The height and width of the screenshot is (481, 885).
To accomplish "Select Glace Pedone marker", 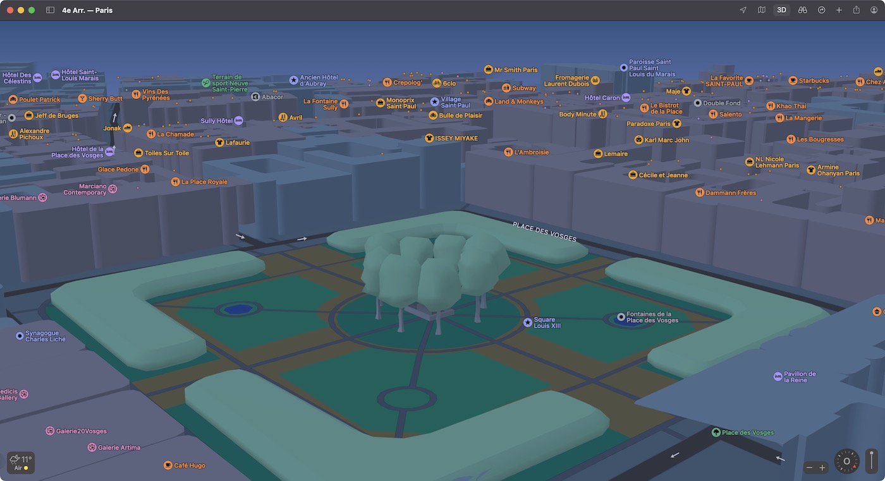I will pos(145,169).
